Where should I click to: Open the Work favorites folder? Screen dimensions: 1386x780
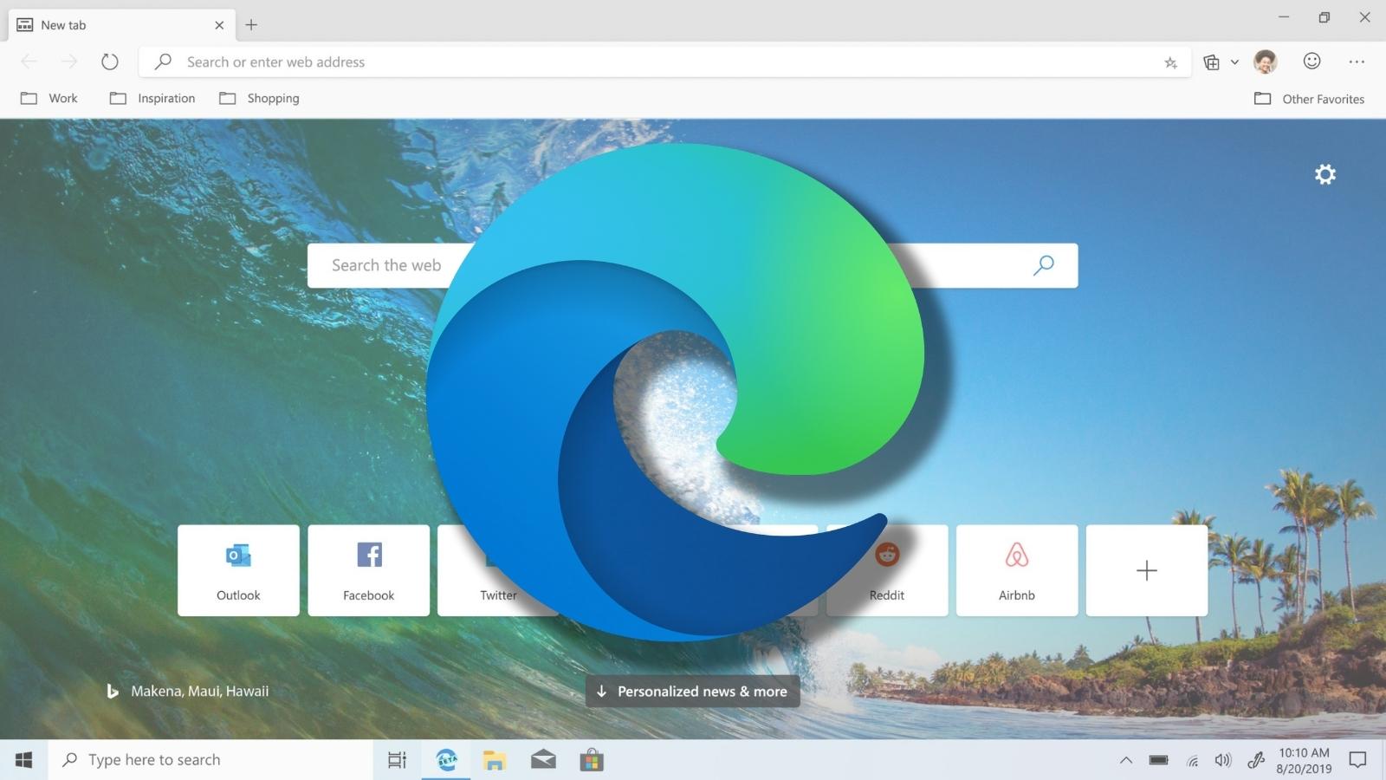pyautogui.click(x=49, y=99)
